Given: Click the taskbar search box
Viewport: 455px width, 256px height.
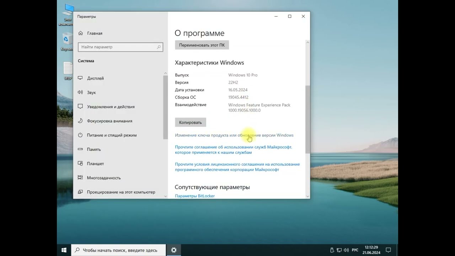Looking at the screenshot, I should 119,250.
